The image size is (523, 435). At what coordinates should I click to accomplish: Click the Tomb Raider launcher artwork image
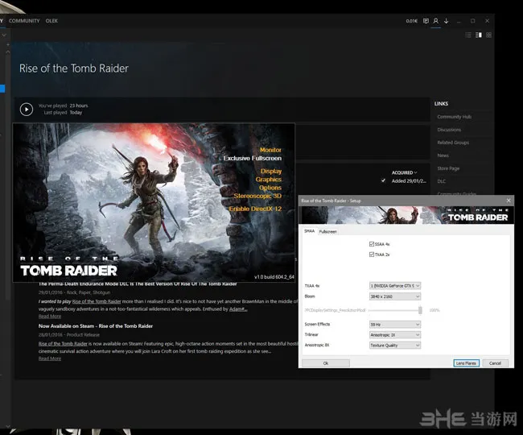(154, 203)
